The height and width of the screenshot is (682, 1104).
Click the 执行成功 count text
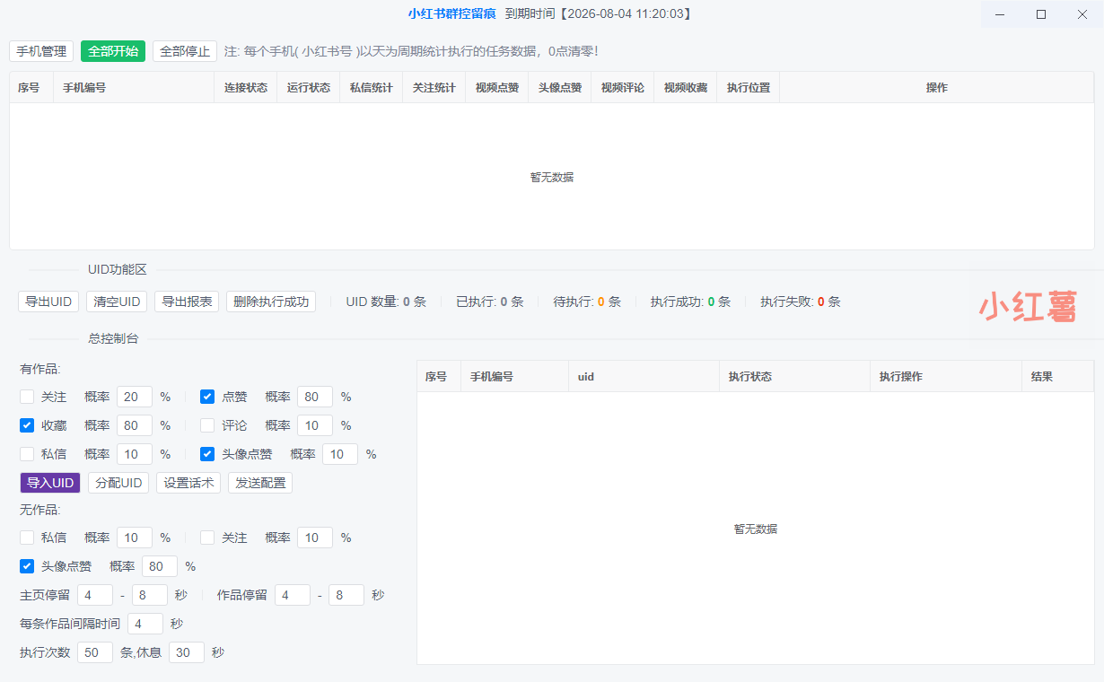(690, 302)
